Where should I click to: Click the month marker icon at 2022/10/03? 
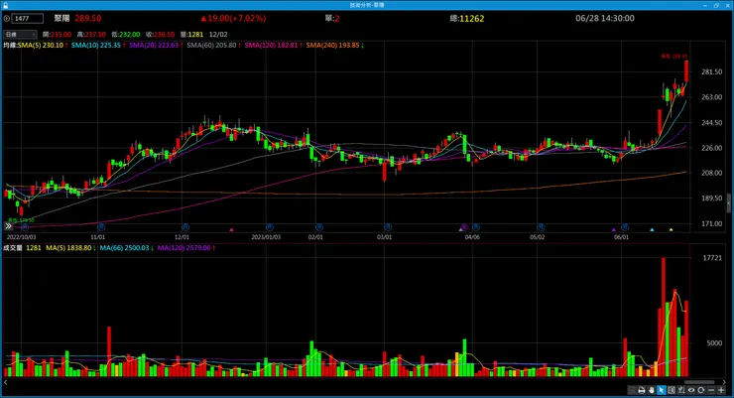coord(25,227)
